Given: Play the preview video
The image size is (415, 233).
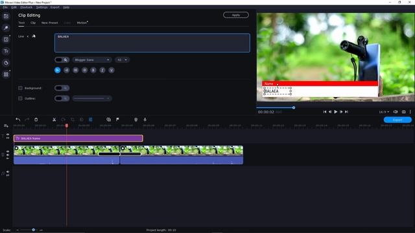Looking at the screenshot, I should tap(336, 112).
